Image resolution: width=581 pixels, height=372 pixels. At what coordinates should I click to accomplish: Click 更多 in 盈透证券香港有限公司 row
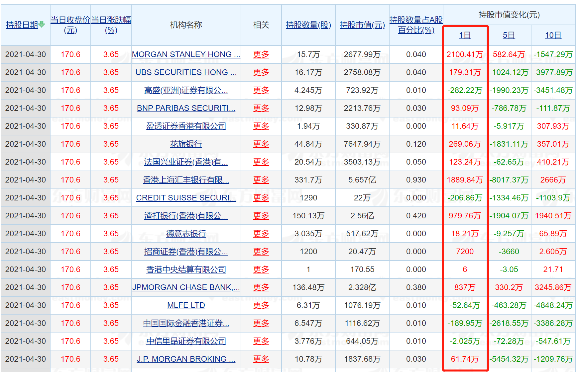(x=261, y=126)
